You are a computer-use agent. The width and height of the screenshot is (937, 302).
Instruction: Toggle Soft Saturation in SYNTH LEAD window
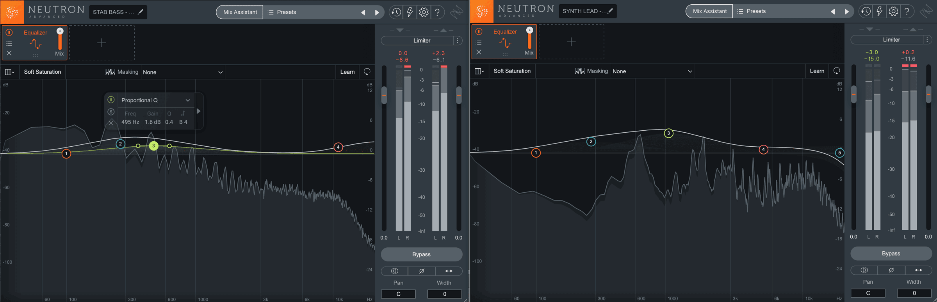(512, 71)
